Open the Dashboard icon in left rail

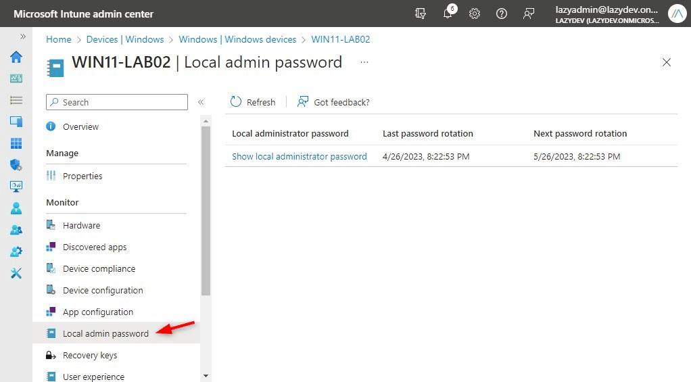point(16,78)
